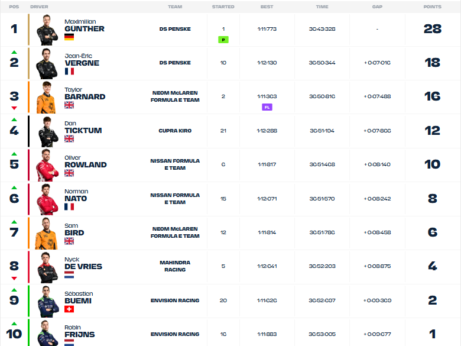Click the orange McLaren color bar beside Bird

pyautogui.click(x=28, y=233)
